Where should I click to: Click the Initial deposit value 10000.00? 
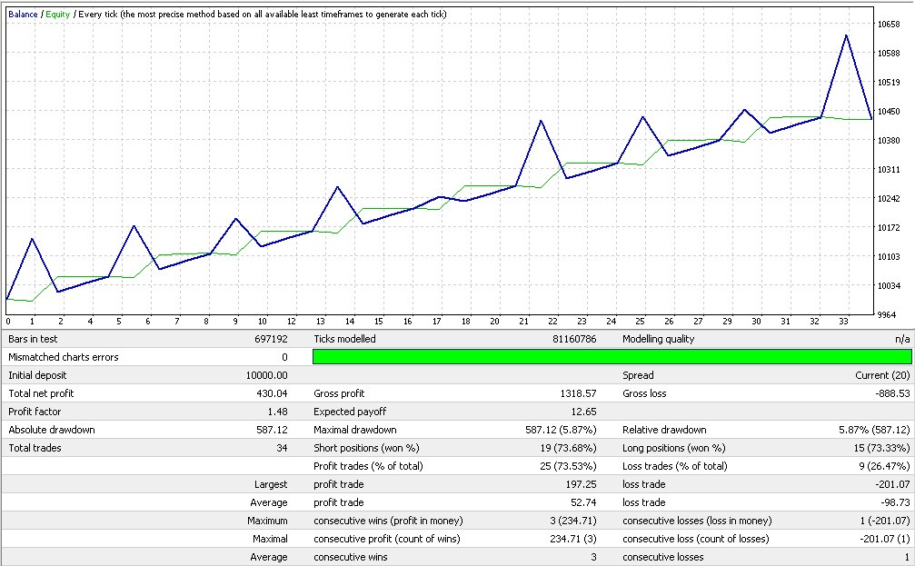(267, 375)
